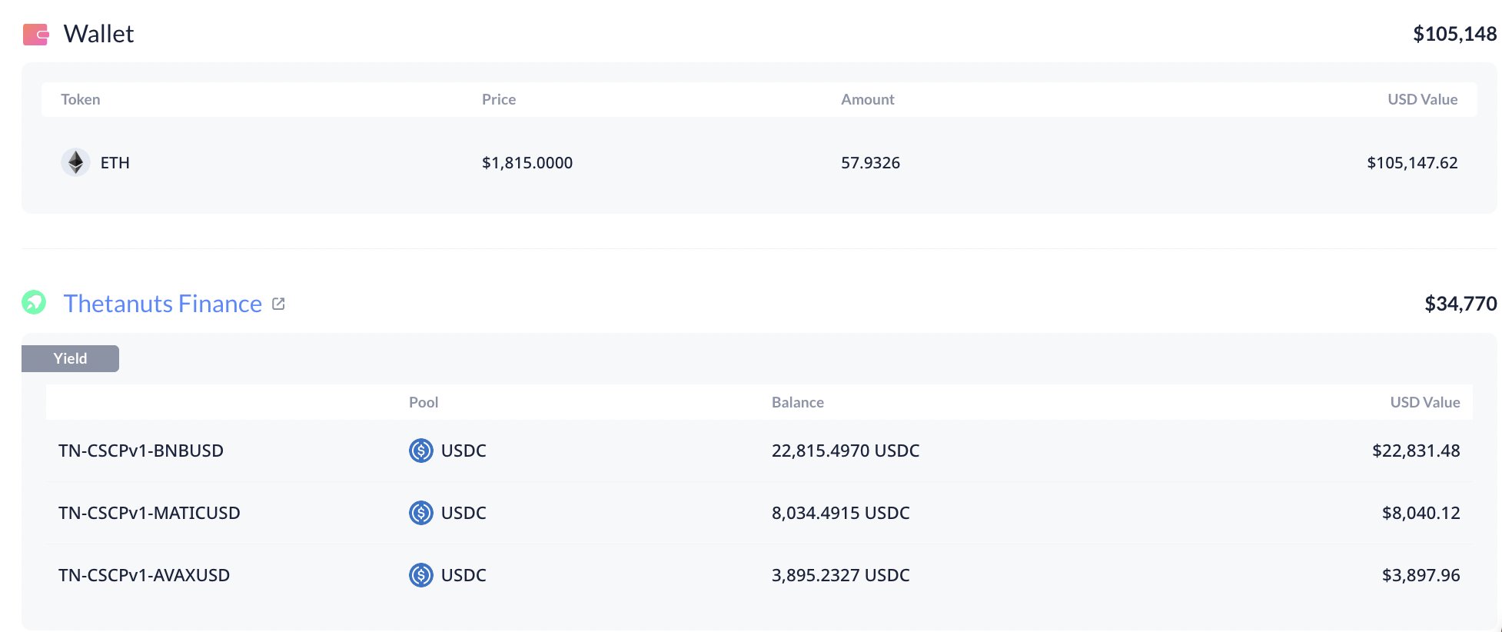Click the USDC pool label in AVAXUSD row
The height and width of the screenshot is (632, 1502).
tap(464, 575)
